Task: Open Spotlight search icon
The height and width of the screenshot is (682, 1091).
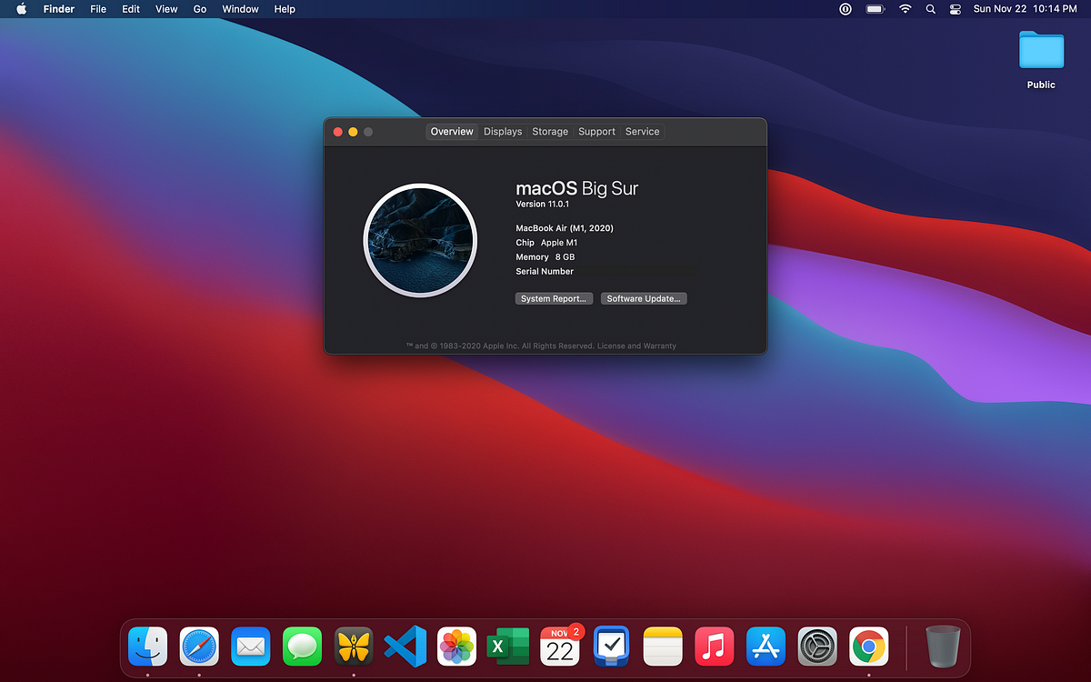Action: pyautogui.click(x=930, y=9)
